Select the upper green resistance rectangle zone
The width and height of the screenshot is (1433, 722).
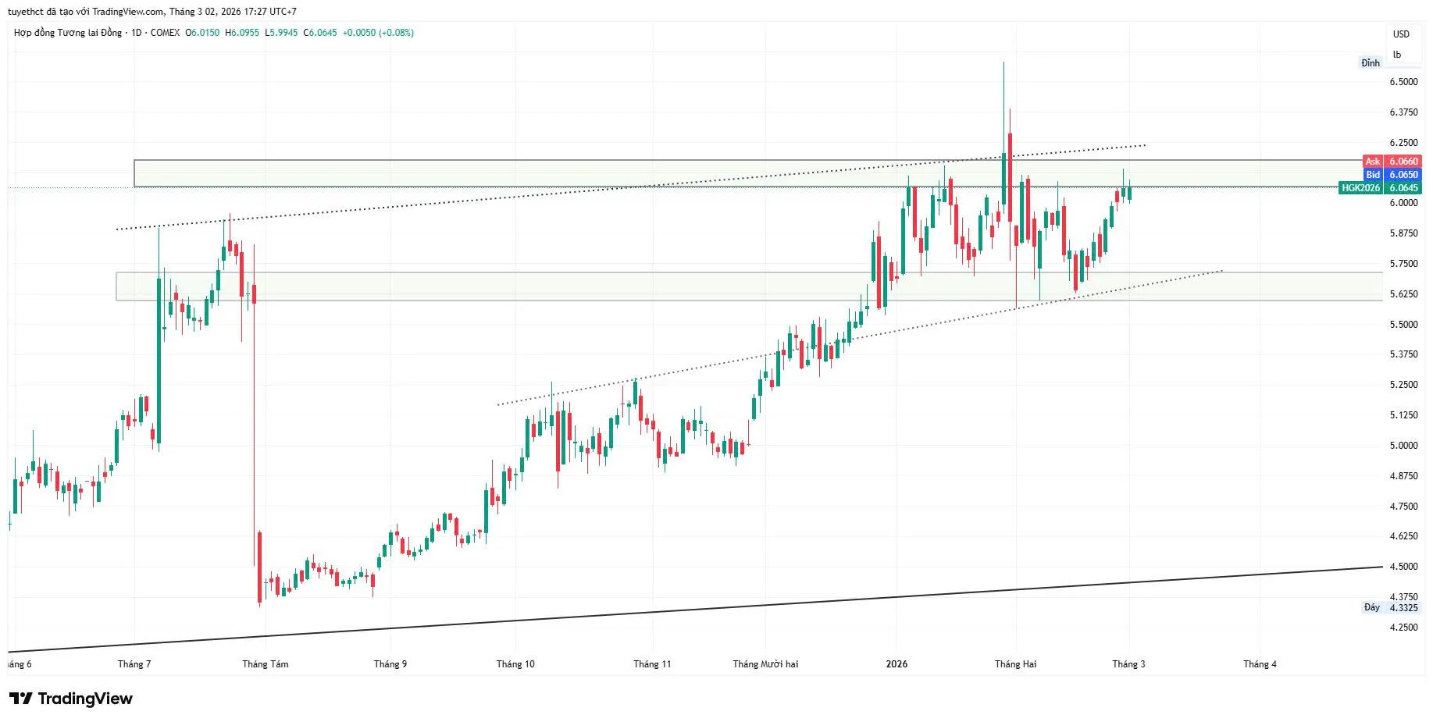point(547,173)
